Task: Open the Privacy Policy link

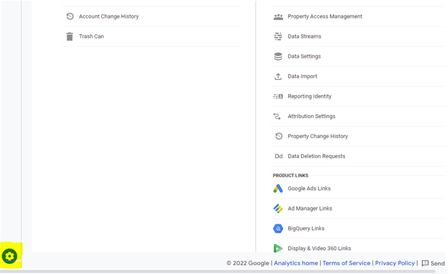Action: pyautogui.click(x=395, y=263)
